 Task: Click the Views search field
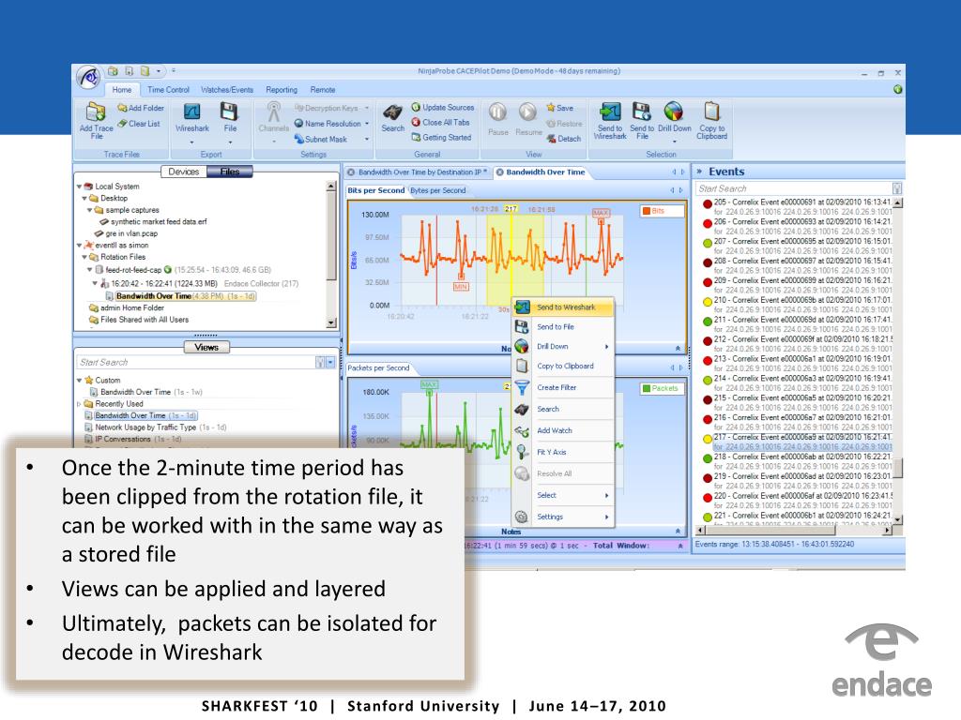click(196, 363)
